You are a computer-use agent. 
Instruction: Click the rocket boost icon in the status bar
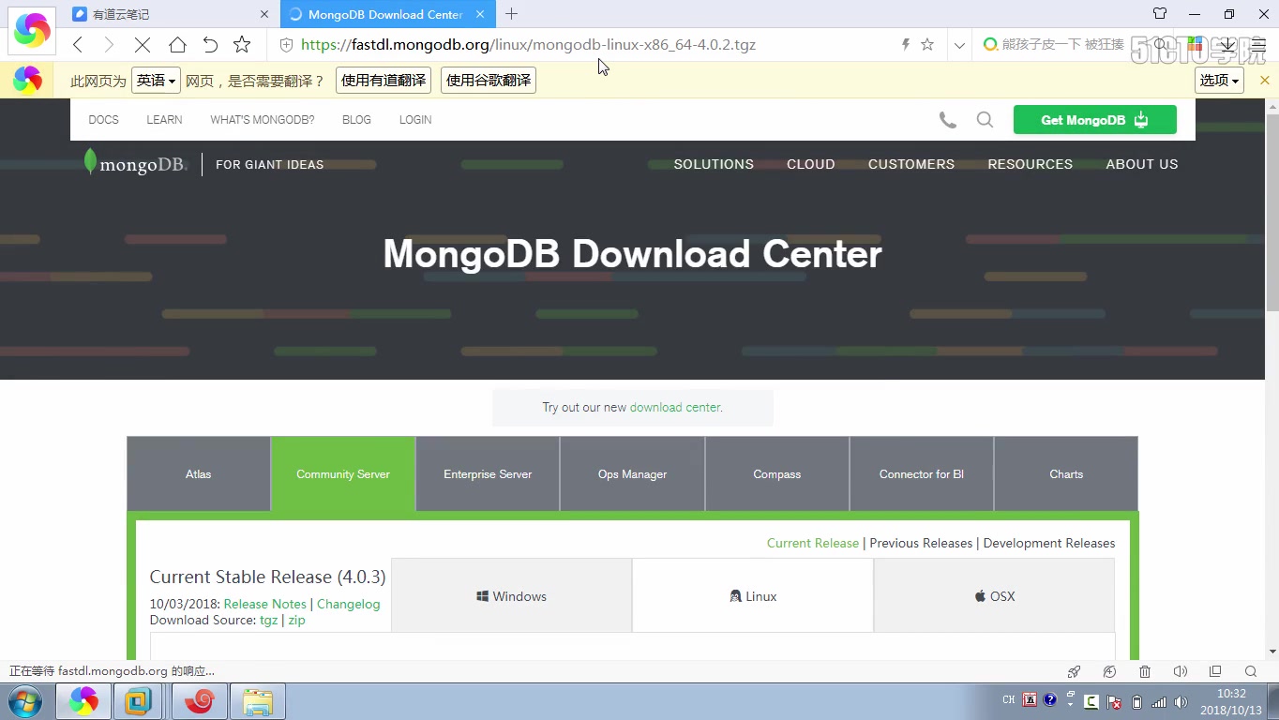(1073, 671)
